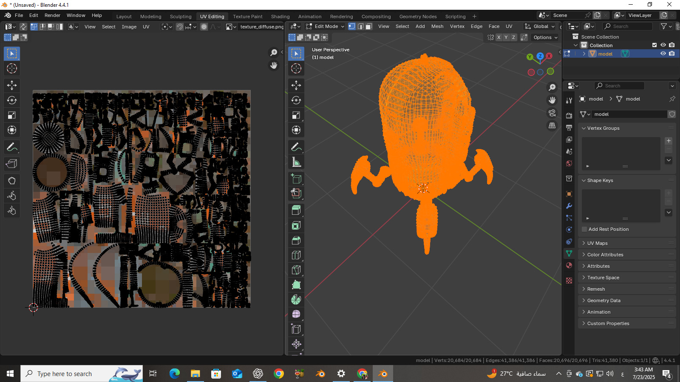The height and width of the screenshot is (382, 680).
Task: Open the Modifiers wrench properties tab
Action: click(569, 206)
